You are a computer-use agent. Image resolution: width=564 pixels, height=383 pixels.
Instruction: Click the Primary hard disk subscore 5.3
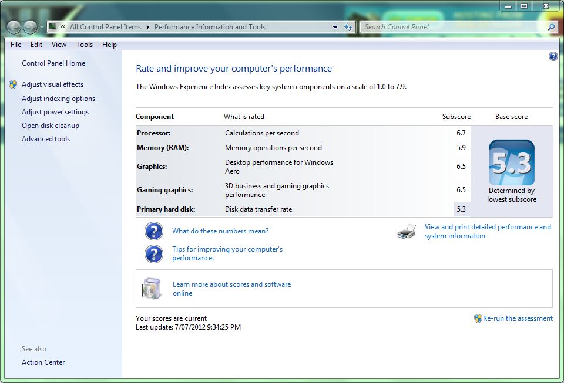click(461, 209)
